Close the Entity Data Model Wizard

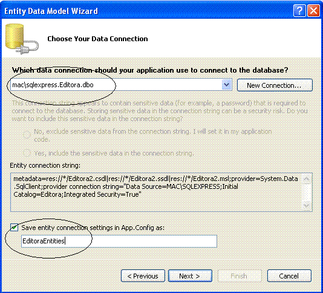coord(313,10)
